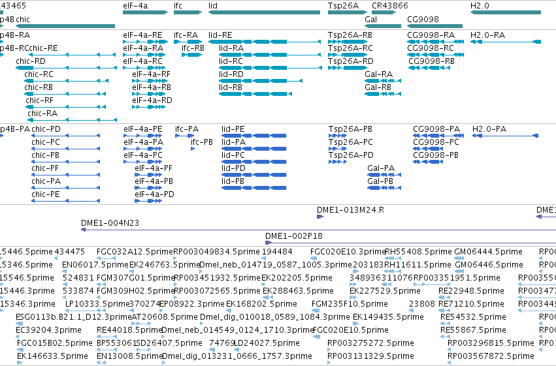Select transcript CG9098-RA
The width and height of the screenshot is (556, 366).
click(x=435, y=42)
